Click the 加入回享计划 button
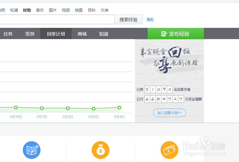Viewport: 239px width, 162px height. click(x=169, y=112)
